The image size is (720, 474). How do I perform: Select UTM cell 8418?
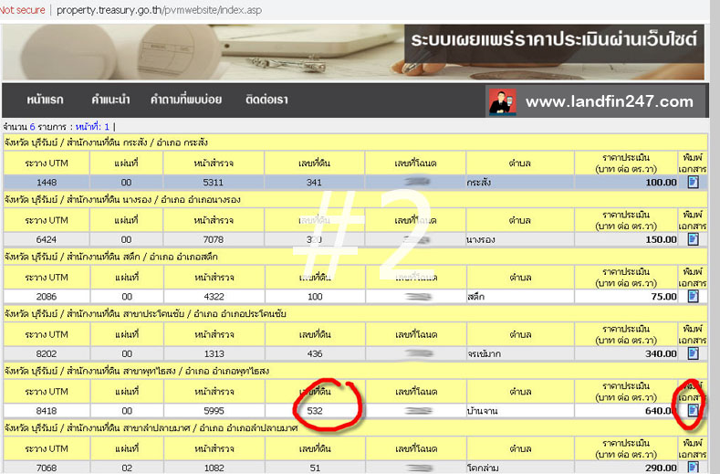pyautogui.click(x=47, y=410)
